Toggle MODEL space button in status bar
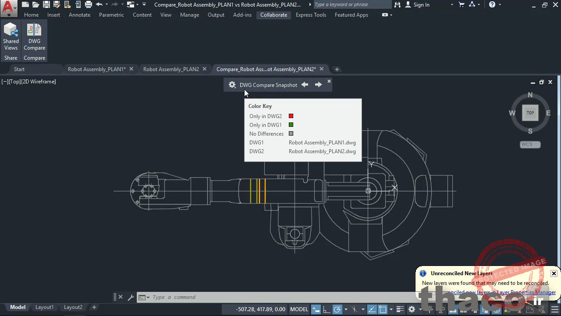 tap(299, 309)
